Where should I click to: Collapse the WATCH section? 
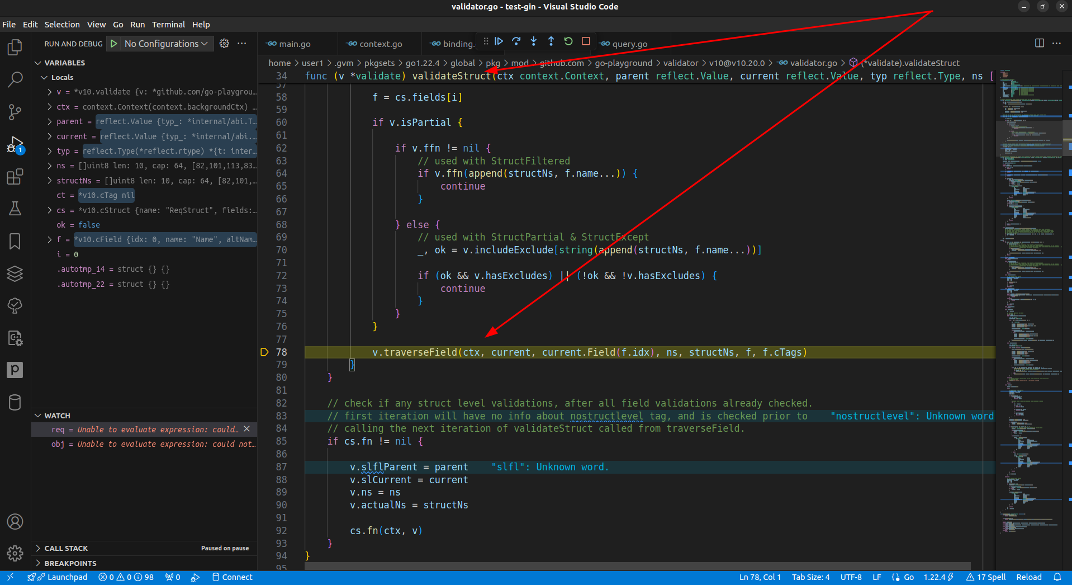point(38,416)
